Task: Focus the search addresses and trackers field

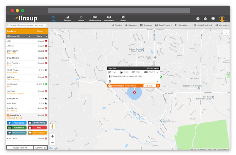Action: click(27, 25)
